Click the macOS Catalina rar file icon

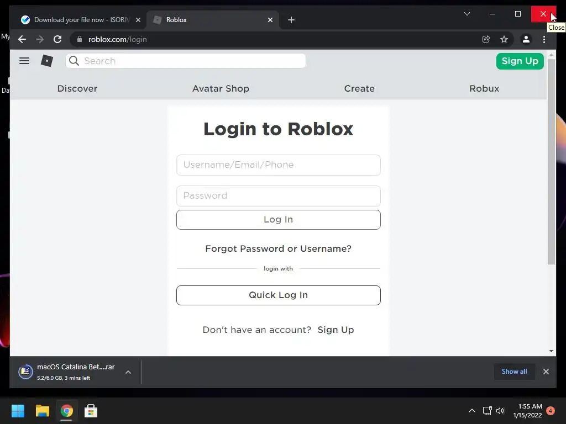[x=25, y=372]
